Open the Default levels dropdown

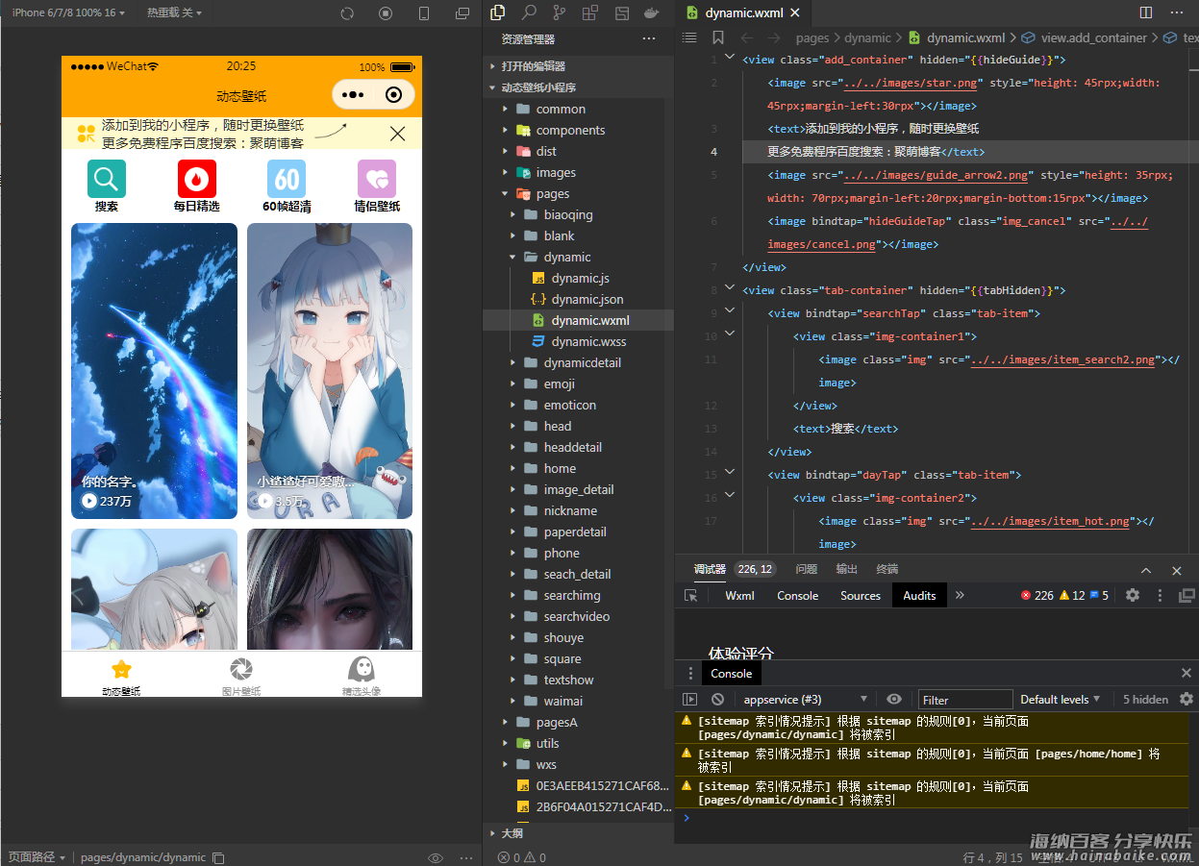click(x=1061, y=700)
